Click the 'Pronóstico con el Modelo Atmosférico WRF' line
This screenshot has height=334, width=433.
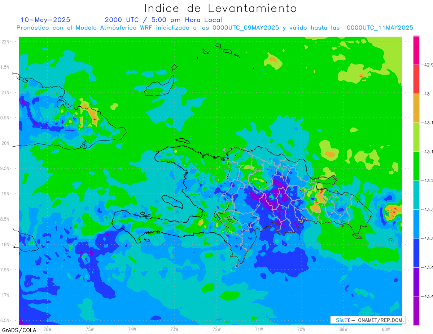pyautogui.click(x=215, y=28)
